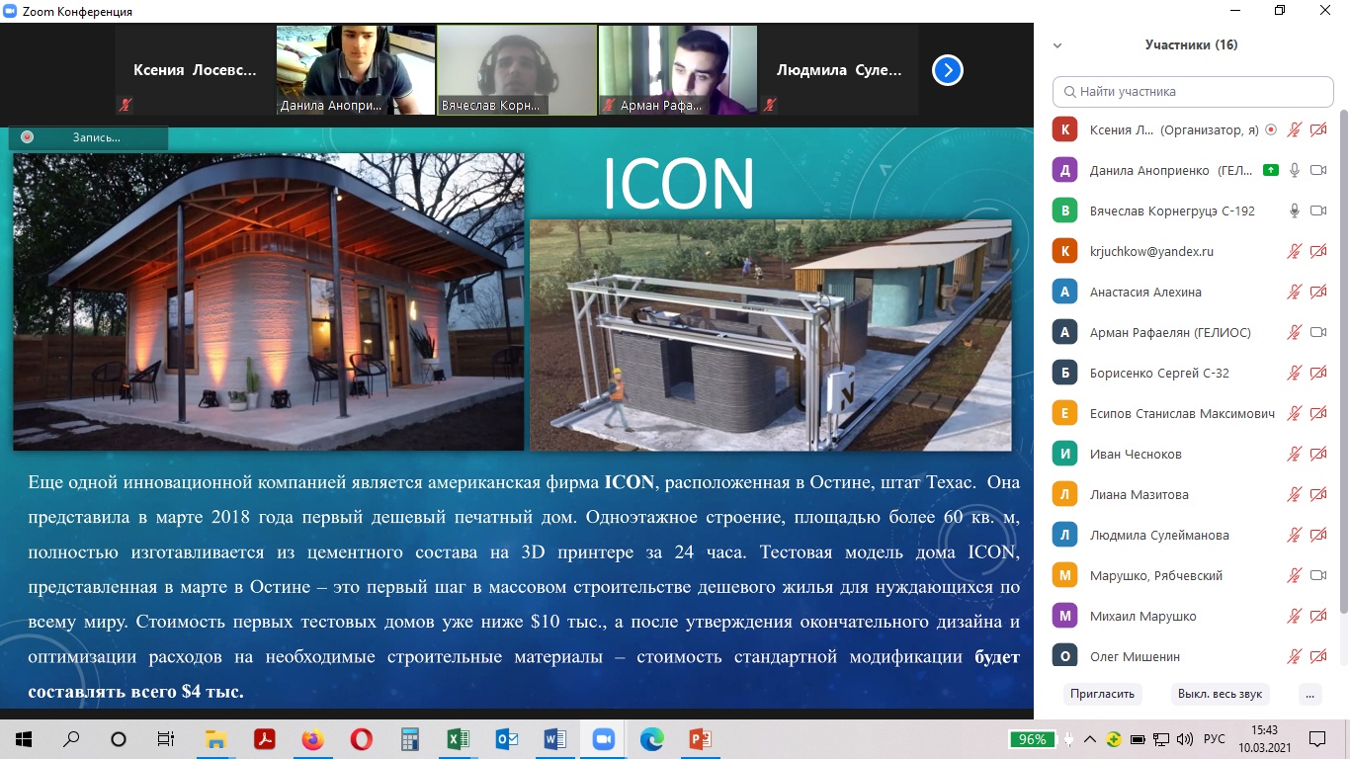Select the Людмила Суле... participant tile
The image size is (1350, 759).
tap(839, 70)
